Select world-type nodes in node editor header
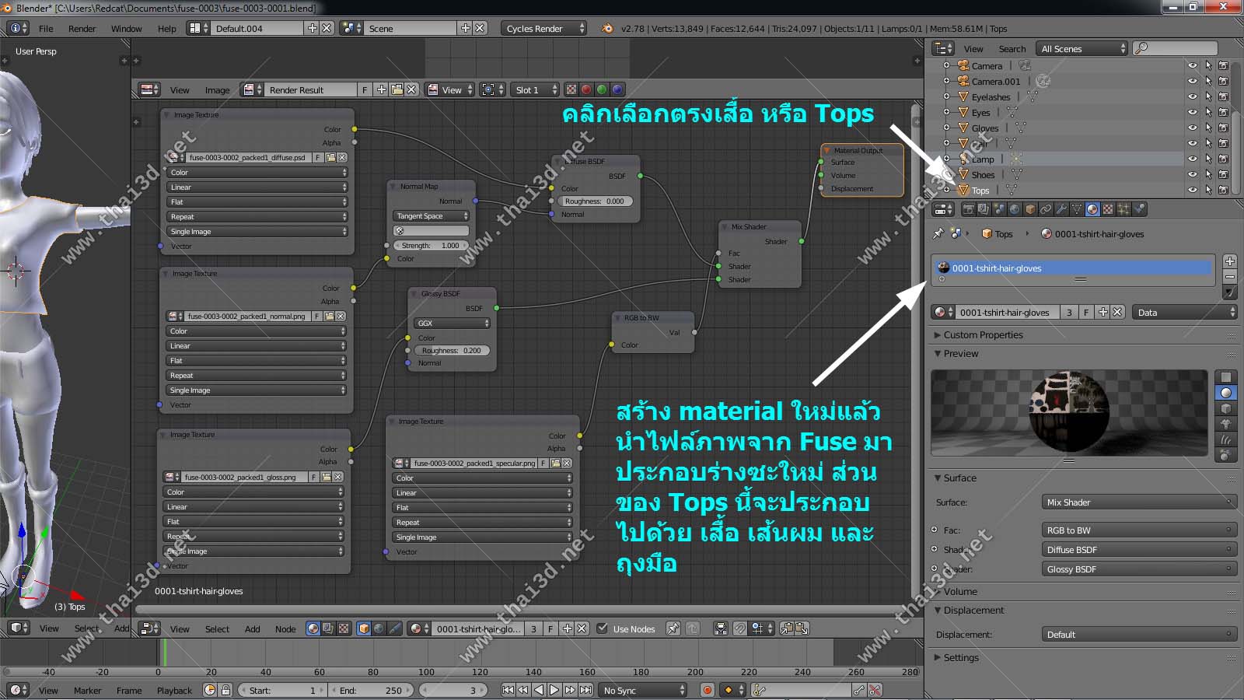Image resolution: width=1244 pixels, height=700 pixels. point(379,628)
